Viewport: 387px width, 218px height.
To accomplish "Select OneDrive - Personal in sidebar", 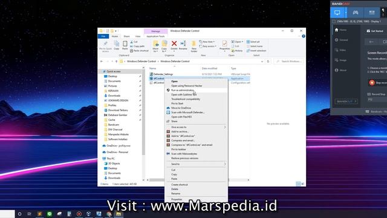I will (117, 152).
